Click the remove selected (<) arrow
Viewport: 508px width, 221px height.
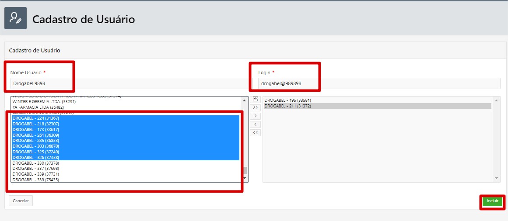(x=256, y=124)
